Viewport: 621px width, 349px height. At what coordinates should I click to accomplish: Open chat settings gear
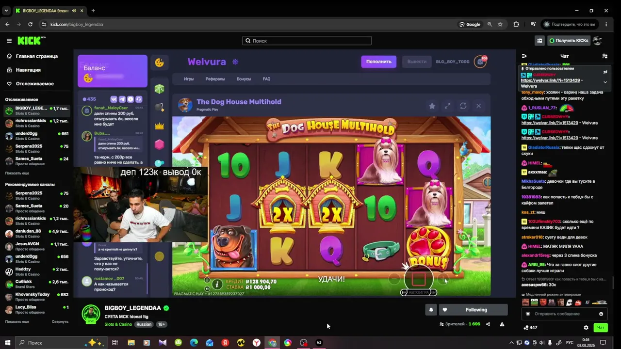(586, 328)
